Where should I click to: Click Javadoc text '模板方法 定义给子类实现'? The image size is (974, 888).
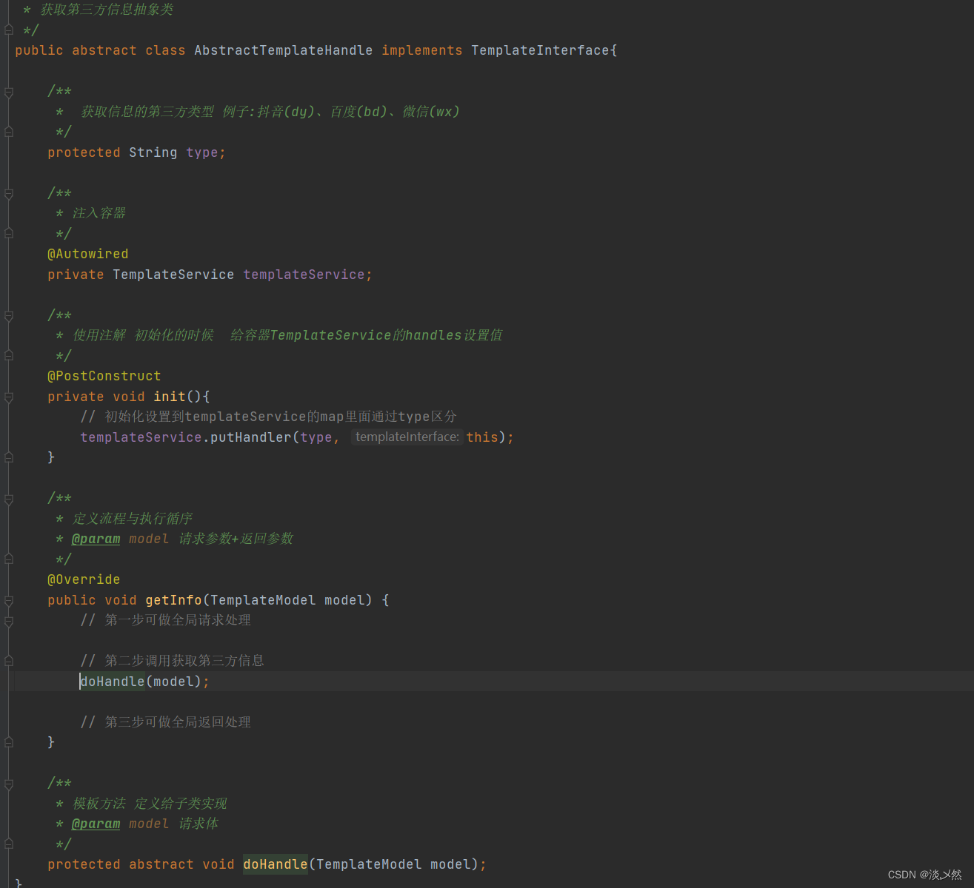point(150,804)
